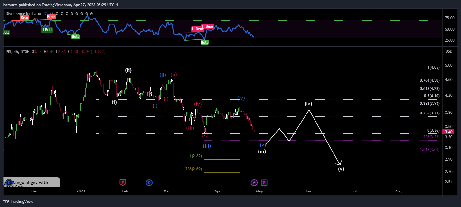
Task: Click the green extension label 1(2.89)
Action: coord(196,156)
